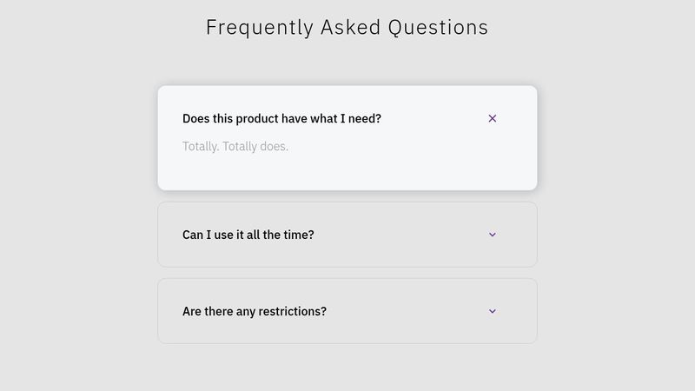Image resolution: width=695 pixels, height=391 pixels.
Task: Open the 'Can I use it all the time?' question
Action: coord(347,235)
